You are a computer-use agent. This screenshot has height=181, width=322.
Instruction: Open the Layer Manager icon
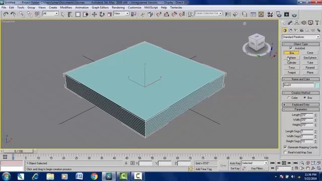(x=245, y=14)
